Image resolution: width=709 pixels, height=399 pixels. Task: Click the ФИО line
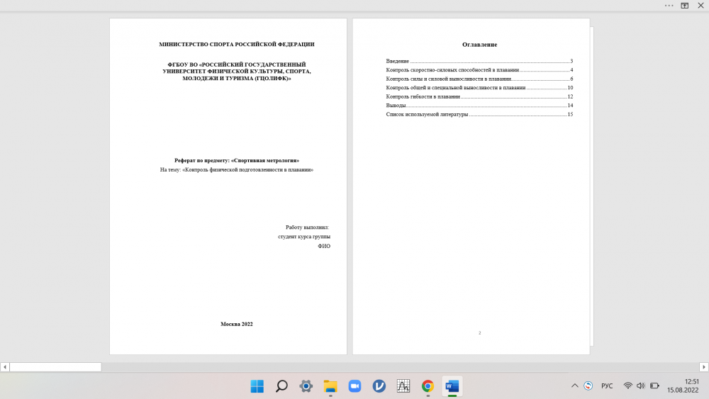click(324, 246)
